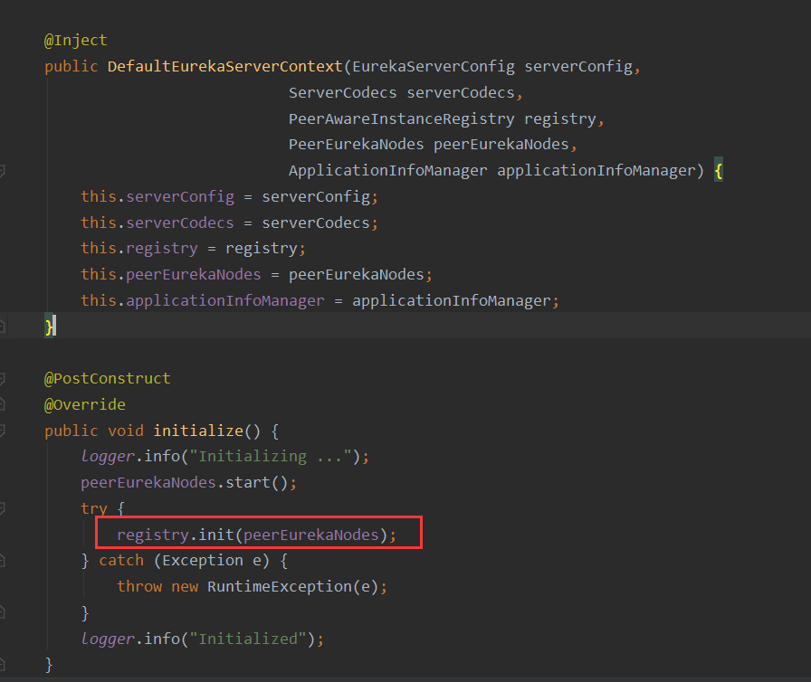Click public keyword before DefaultEurekaServerContext
This screenshot has width=811, height=682.
[x=71, y=67]
